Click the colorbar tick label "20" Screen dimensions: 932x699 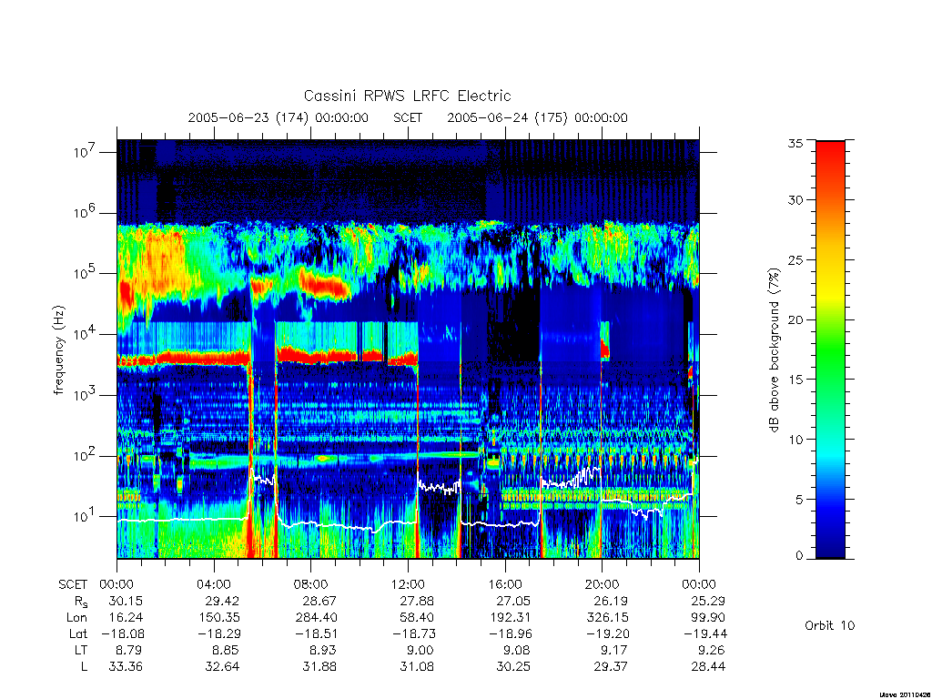click(795, 319)
